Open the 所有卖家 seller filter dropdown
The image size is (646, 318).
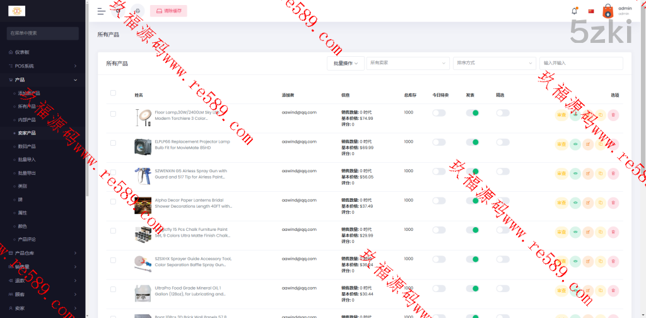[408, 63]
